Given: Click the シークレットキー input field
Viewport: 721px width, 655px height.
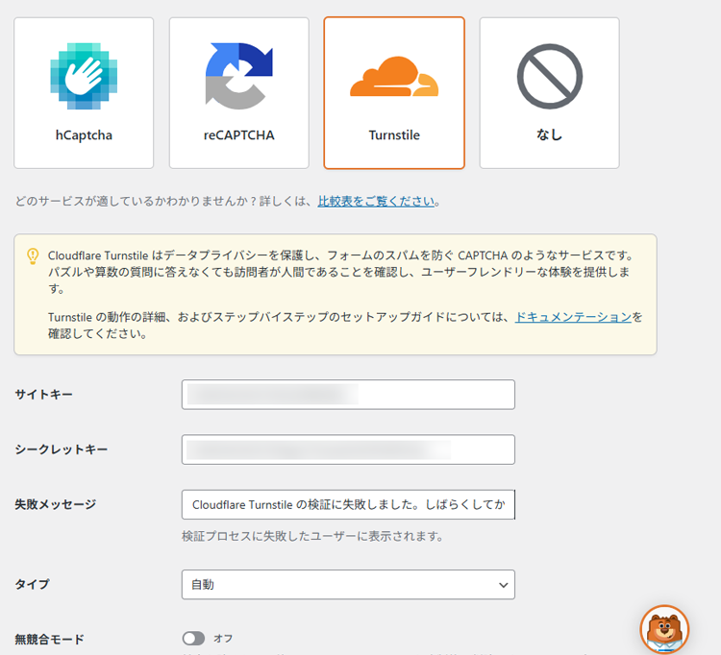Looking at the screenshot, I should pyautogui.click(x=348, y=449).
